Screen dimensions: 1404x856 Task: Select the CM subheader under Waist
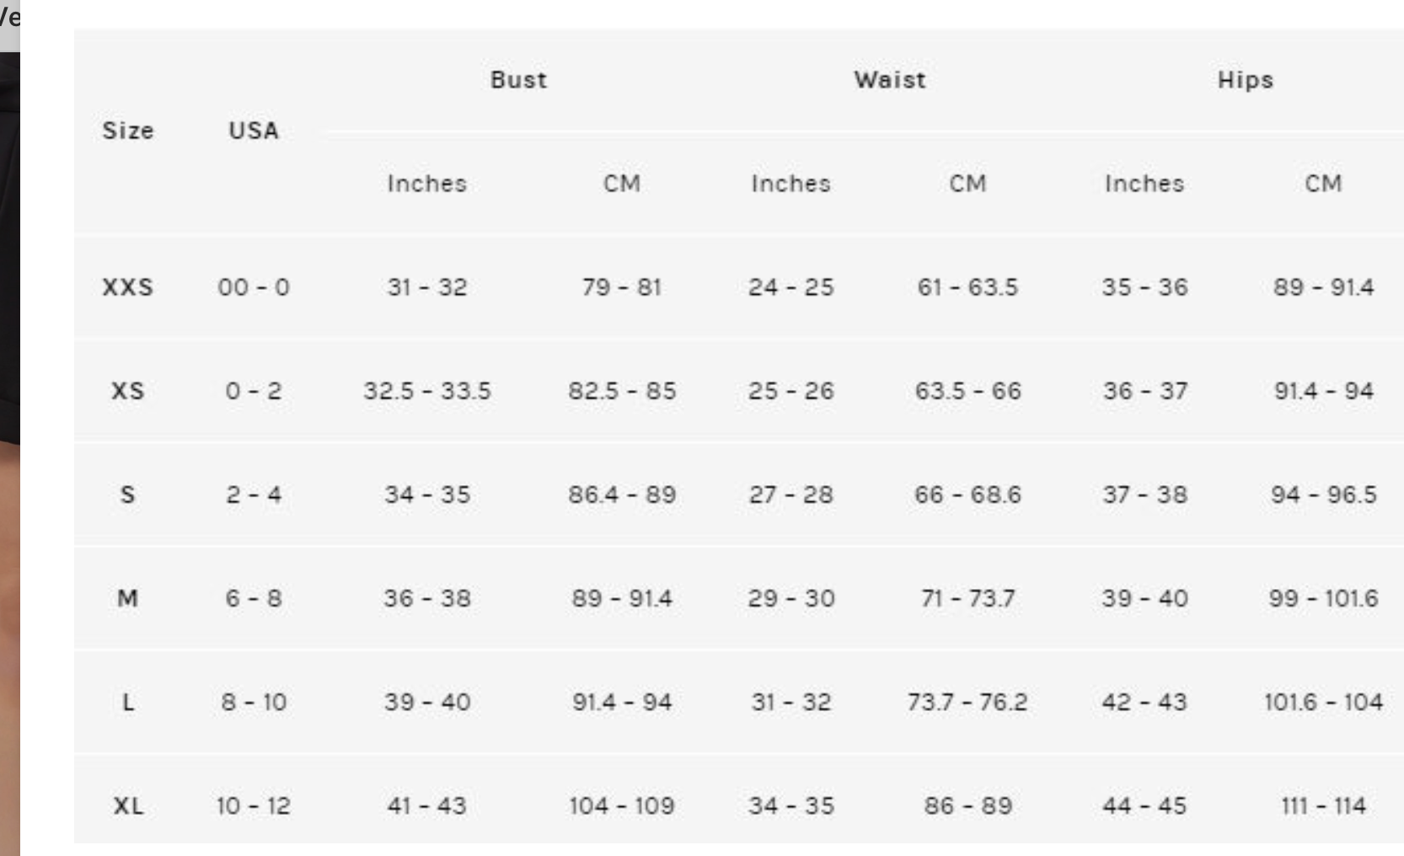click(967, 184)
